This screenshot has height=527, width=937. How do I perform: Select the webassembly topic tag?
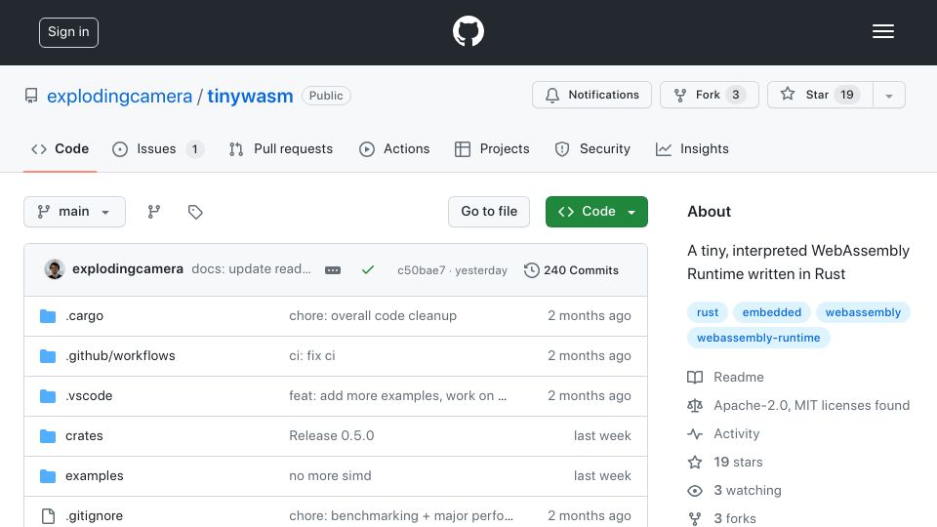point(863,312)
